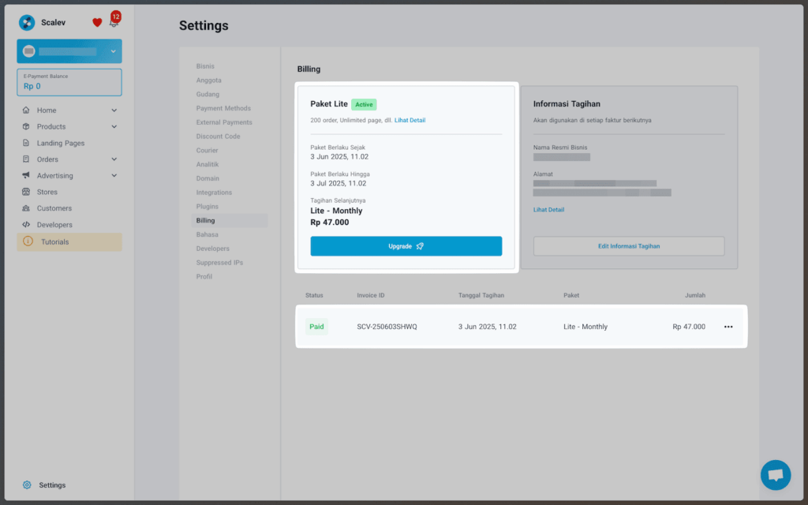Open the invoice row ellipsis menu
The height and width of the screenshot is (505, 808).
click(728, 326)
